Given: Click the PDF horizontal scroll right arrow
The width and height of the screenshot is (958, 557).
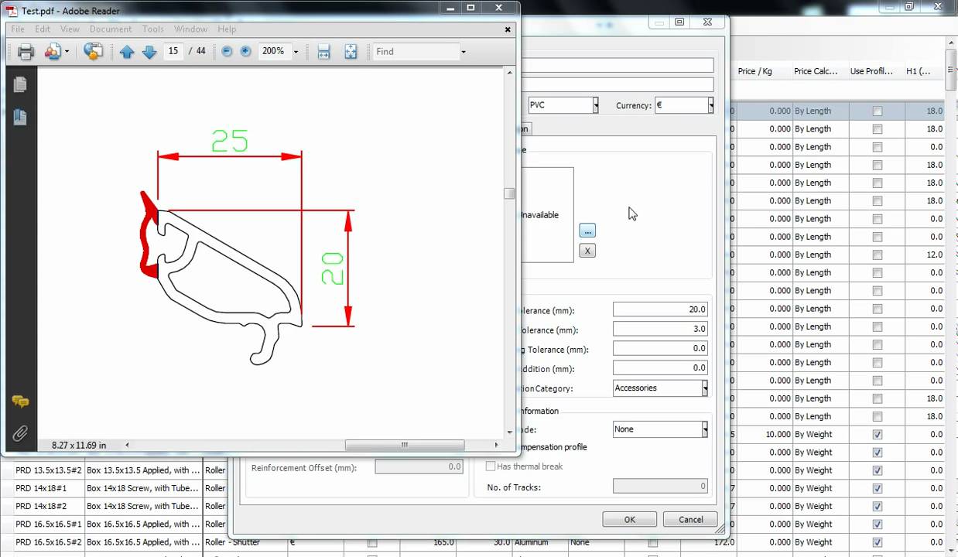Looking at the screenshot, I should 497,445.
